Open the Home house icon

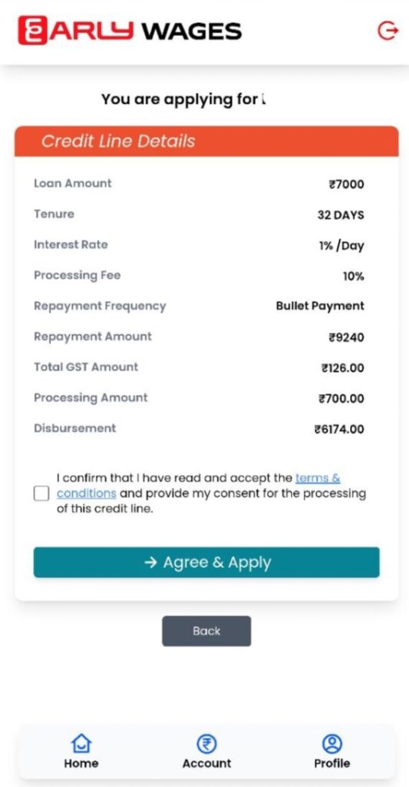click(x=81, y=743)
